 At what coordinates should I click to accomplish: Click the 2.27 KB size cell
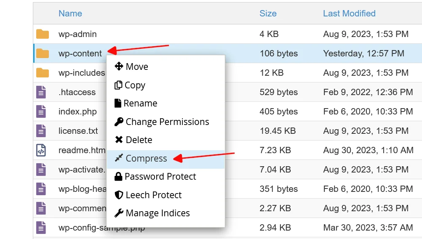click(275, 208)
